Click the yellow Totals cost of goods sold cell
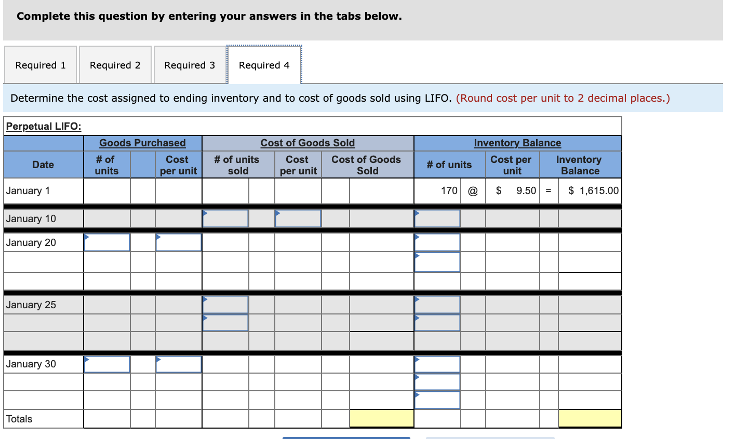The height and width of the screenshot is (439, 749). click(x=382, y=419)
